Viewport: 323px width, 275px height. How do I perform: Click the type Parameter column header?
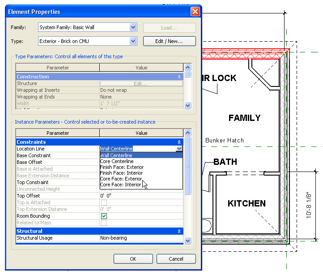58,68
